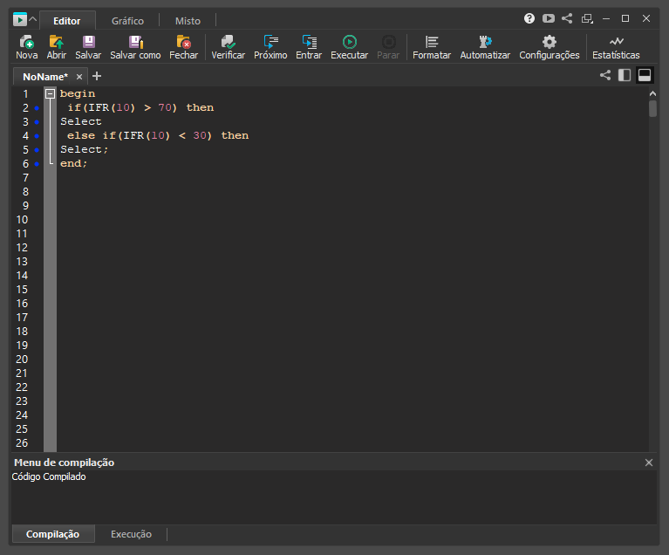Switch to the Gráfico tab
The image size is (669, 555).
127,20
